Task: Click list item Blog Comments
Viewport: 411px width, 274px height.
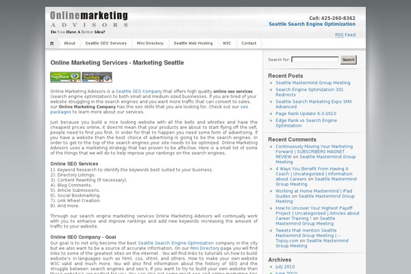Action: (x=71, y=186)
